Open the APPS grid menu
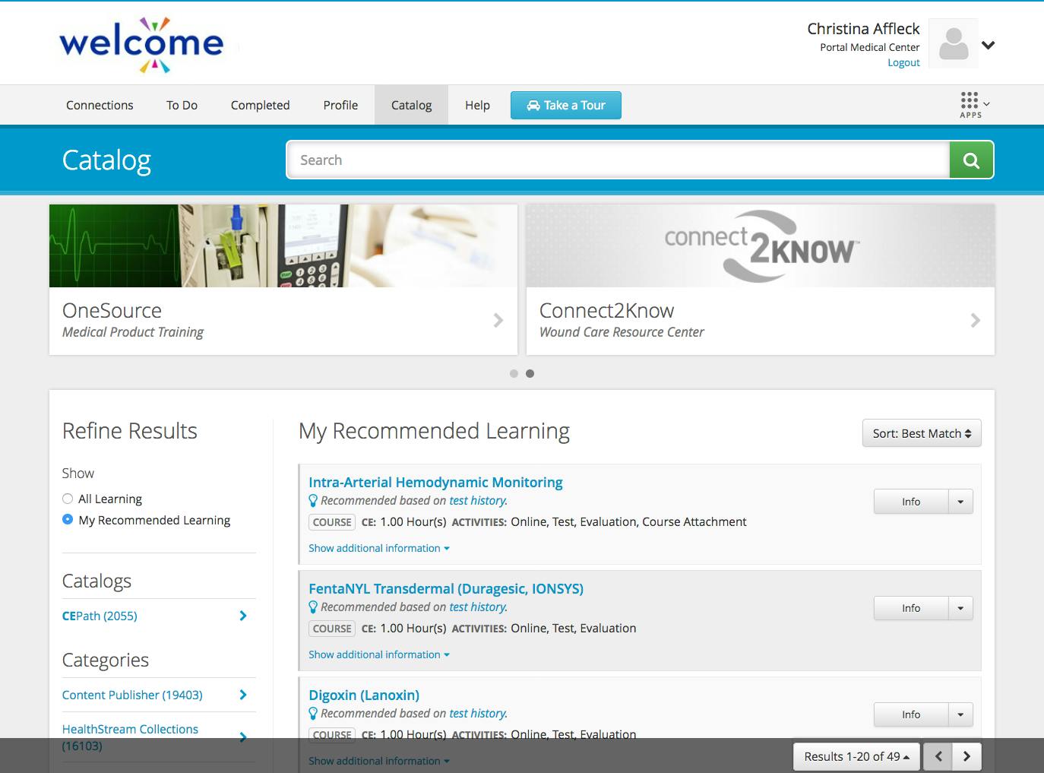The width and height of the screenshot is (1044, 773). click(970, 103)
